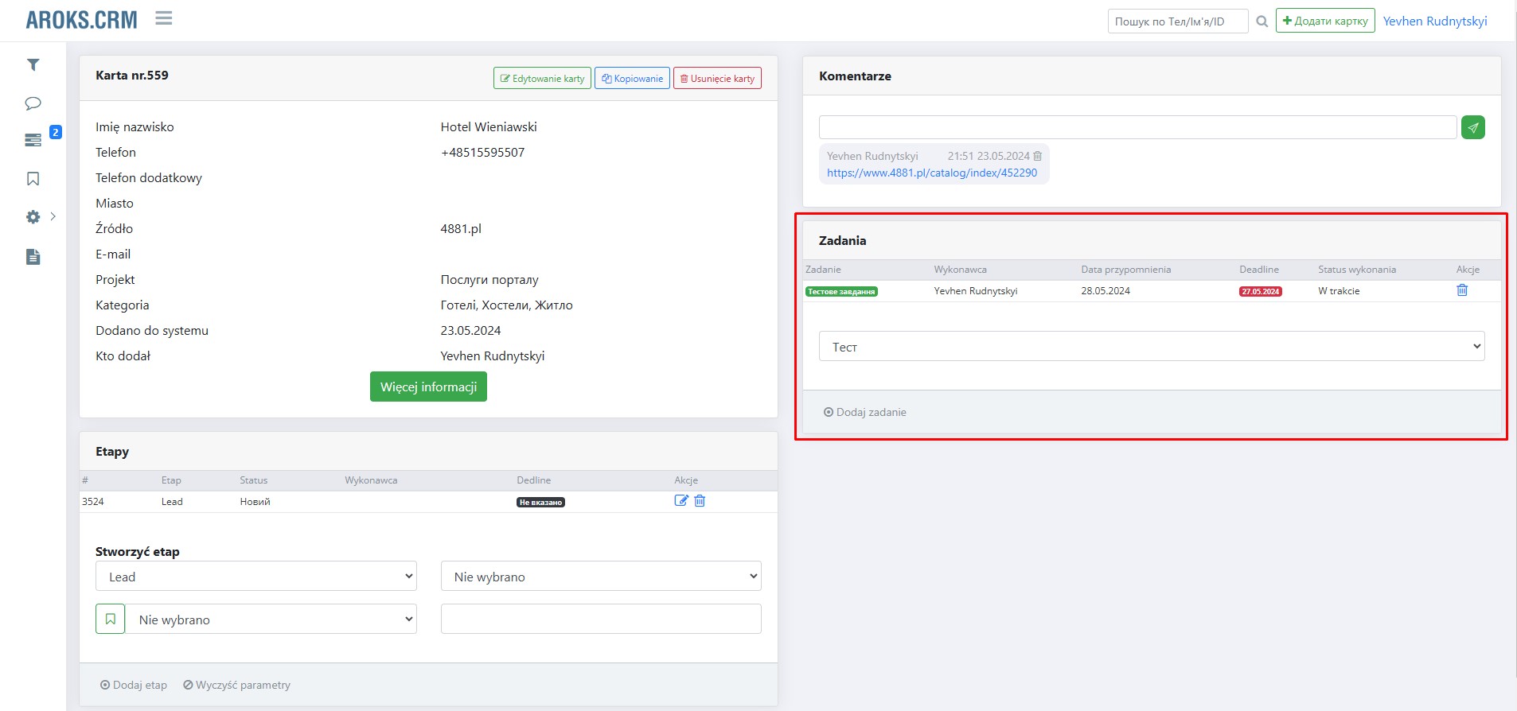Click the notification badge showing 2
Screen dimensions: 1517x711
[x=56, y=132]
